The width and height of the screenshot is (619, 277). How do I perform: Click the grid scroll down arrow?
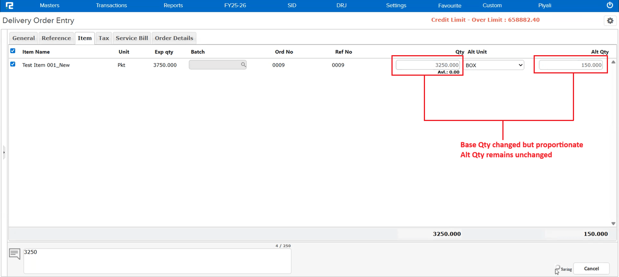point(613,223)
